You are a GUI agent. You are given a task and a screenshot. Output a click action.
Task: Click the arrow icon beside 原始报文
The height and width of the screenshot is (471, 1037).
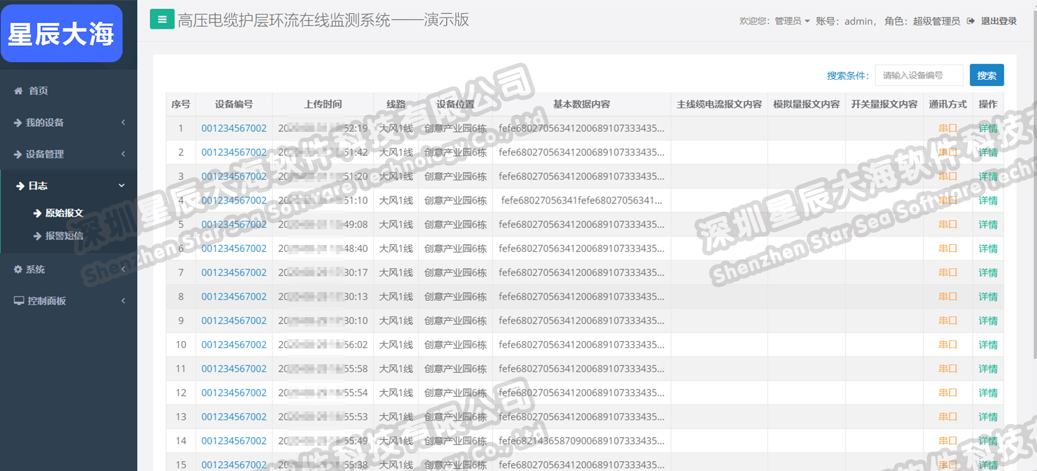(37, 213)
